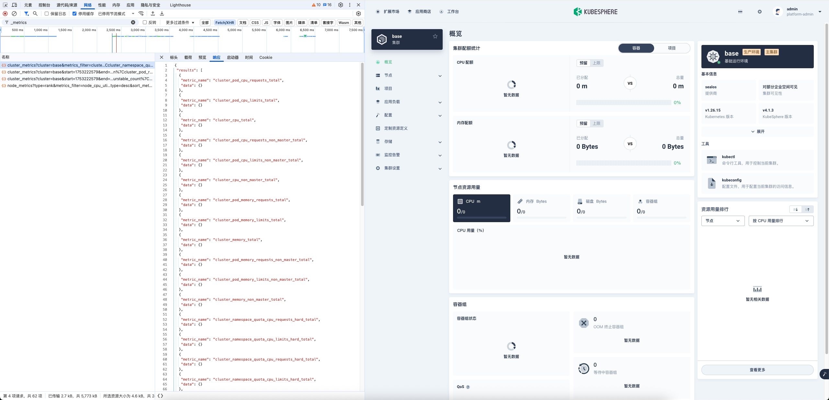The image size is (829, 400).
Task: Import HAR file upload icon
Action: 153,14
